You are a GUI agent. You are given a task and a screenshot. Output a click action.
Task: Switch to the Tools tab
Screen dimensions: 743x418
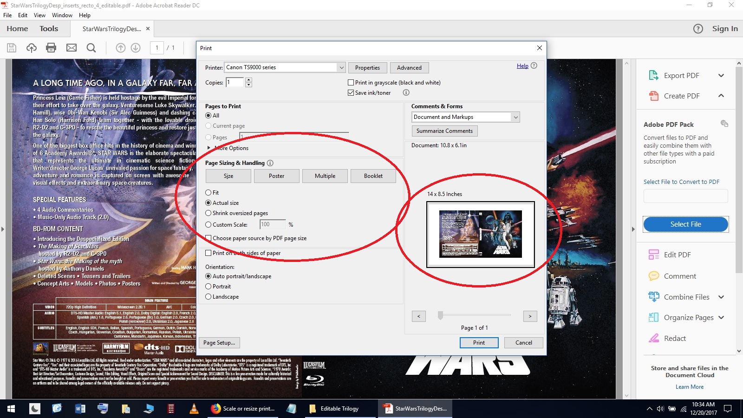point(49,29)
